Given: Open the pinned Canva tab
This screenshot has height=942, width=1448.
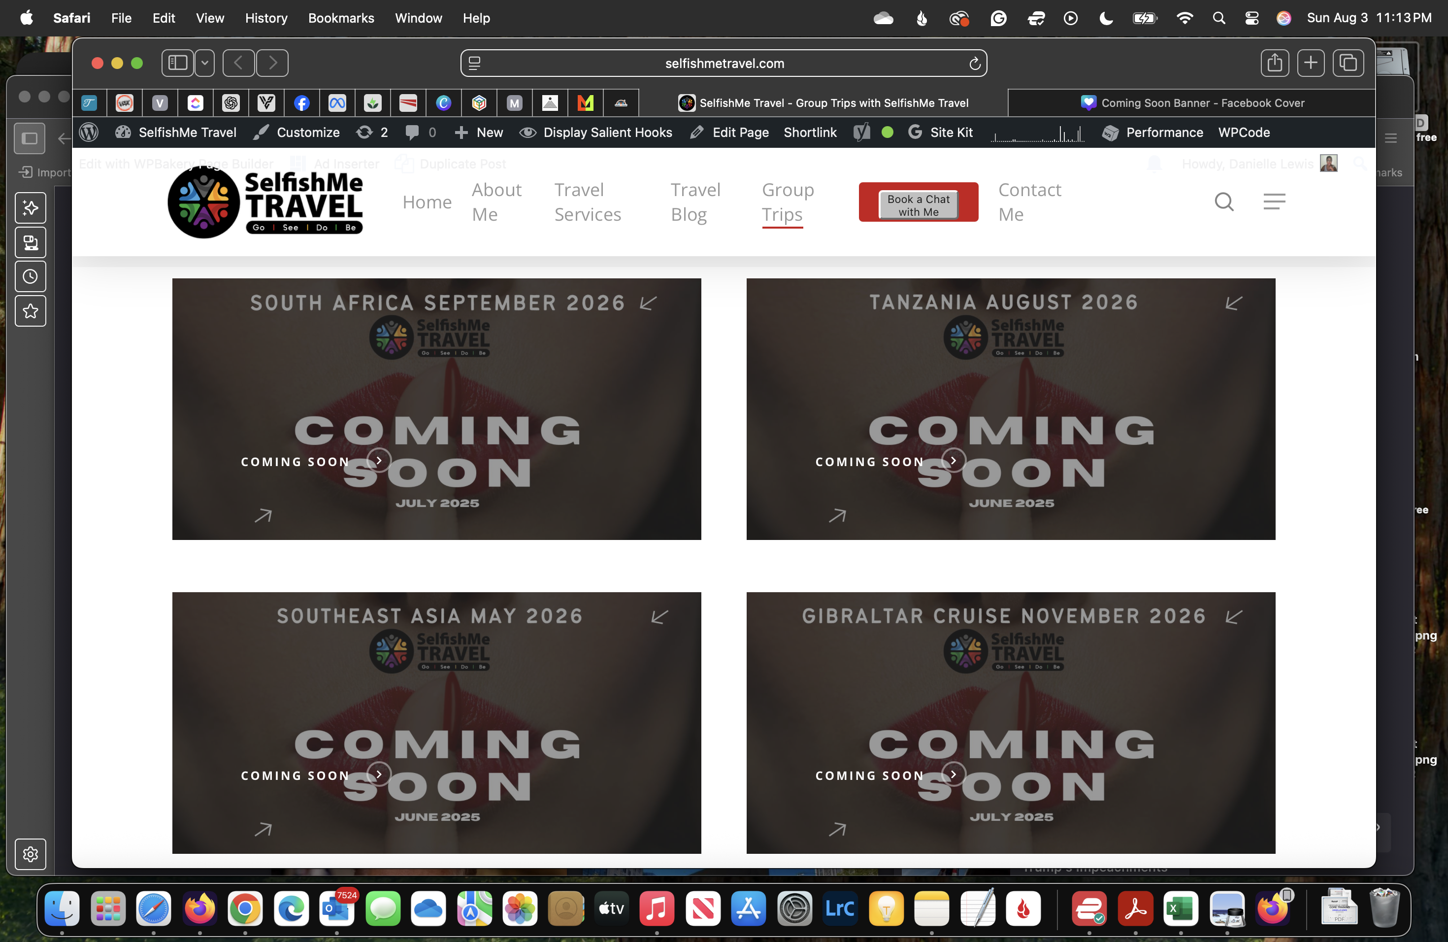Looking at the screenshot, I should pyautogui.click(x=444, y=103).
